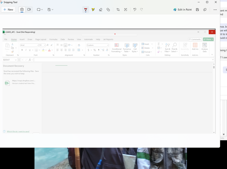Maximize the Snipping Tool window
Viewport: 227px width, 169px height.
[x=207, y=2]
